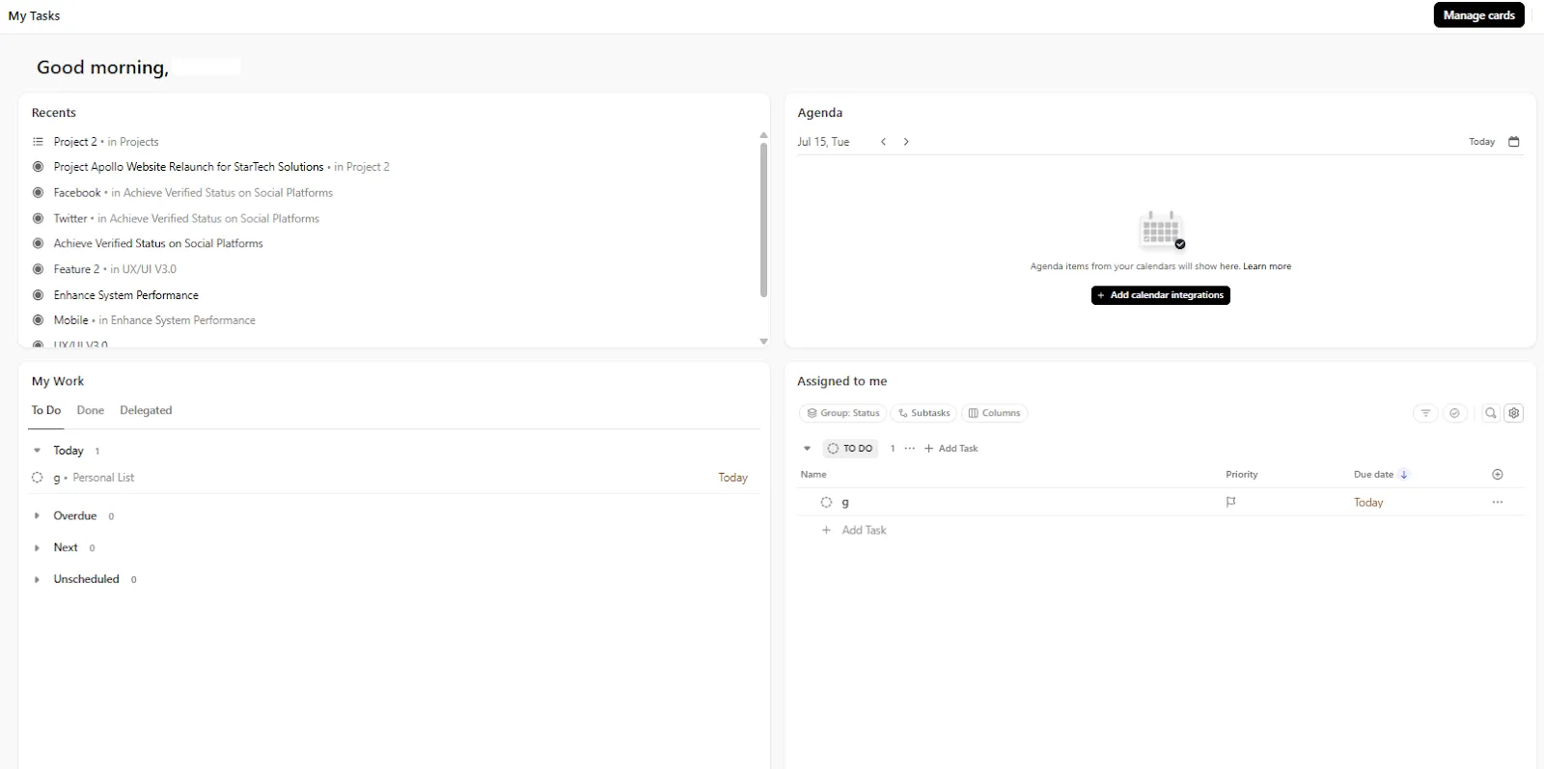Open filter icon in Assigned to me
Screen dimensions: 1544x769
point(1425,413)
